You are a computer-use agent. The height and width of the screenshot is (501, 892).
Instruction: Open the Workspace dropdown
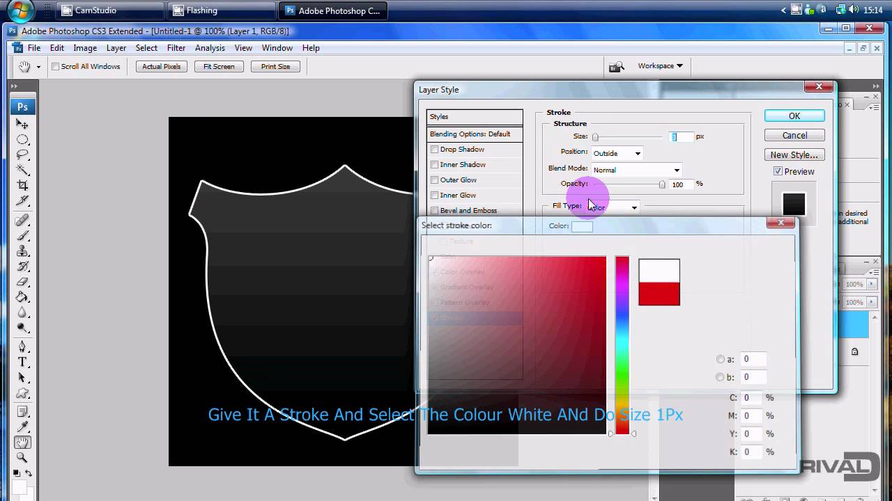tap(660, 66)
